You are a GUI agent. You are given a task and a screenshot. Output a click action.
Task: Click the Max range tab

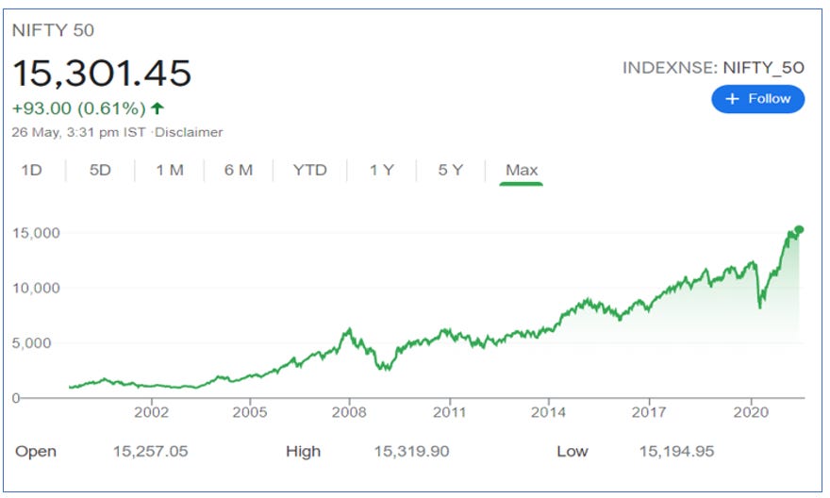522,170
